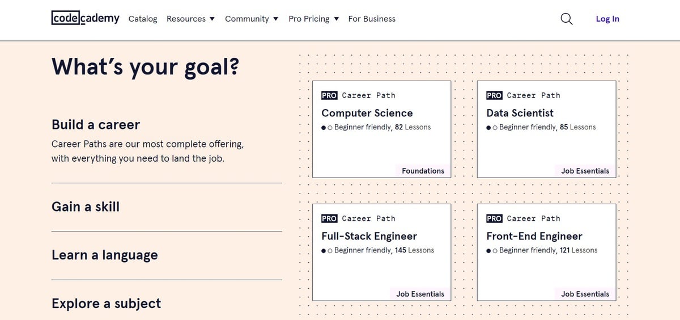Click the Log In link
680x320 pixels.
pyautogui.click(x=607, y=19)
